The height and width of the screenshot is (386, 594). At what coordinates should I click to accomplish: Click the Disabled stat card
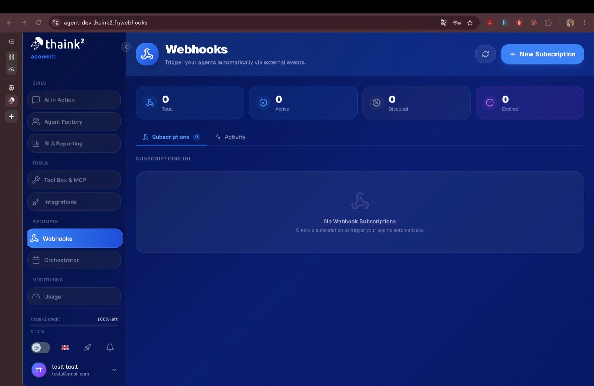click(x=417, y=103)
